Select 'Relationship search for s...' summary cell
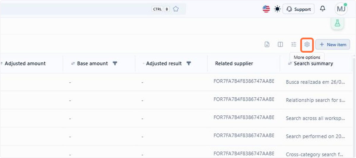The height and width of the screenshot is (158, 356). 315,100
